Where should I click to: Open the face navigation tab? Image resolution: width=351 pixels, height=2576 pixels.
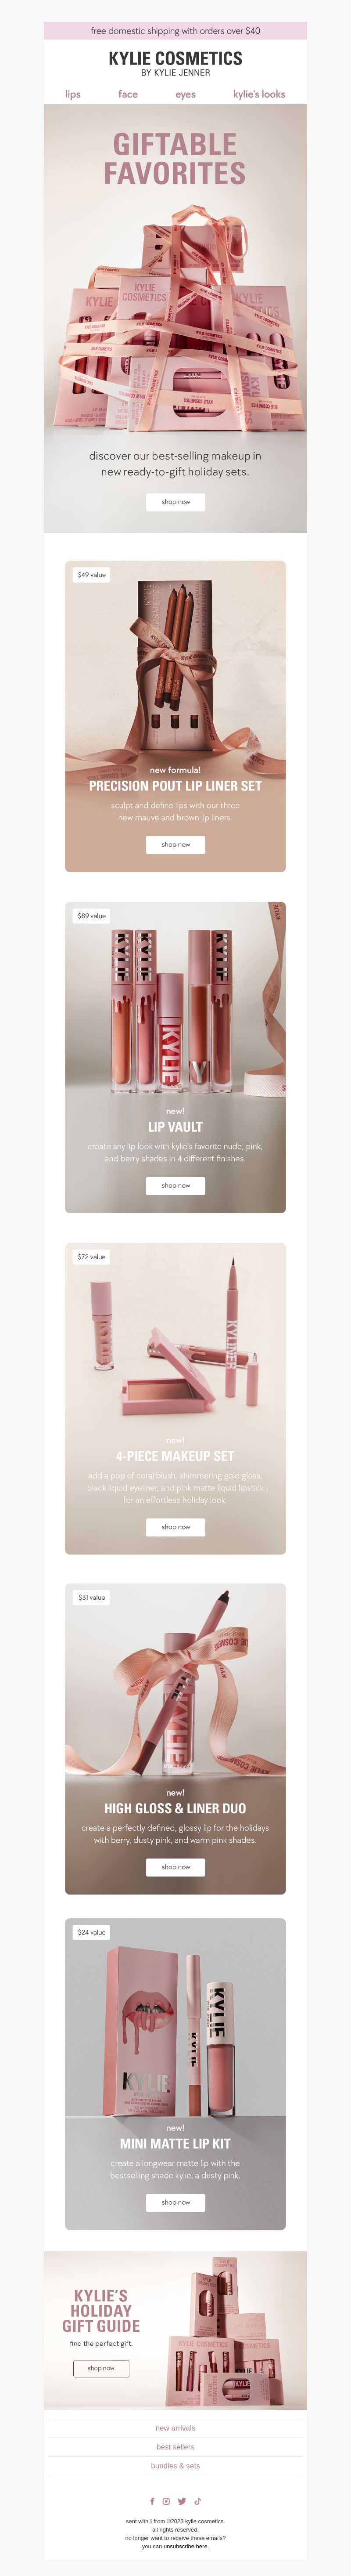pyautogui.click(x=128, y=94)
